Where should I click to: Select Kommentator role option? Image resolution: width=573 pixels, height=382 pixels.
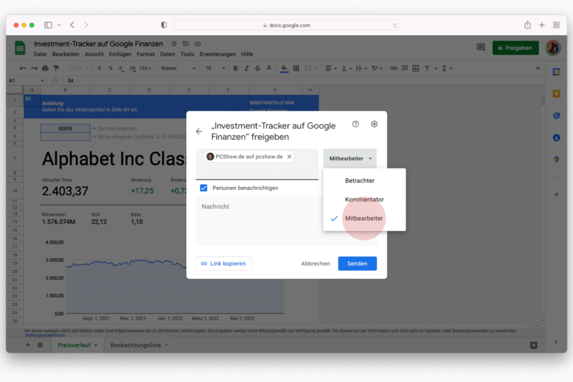[x=364, y=199]
